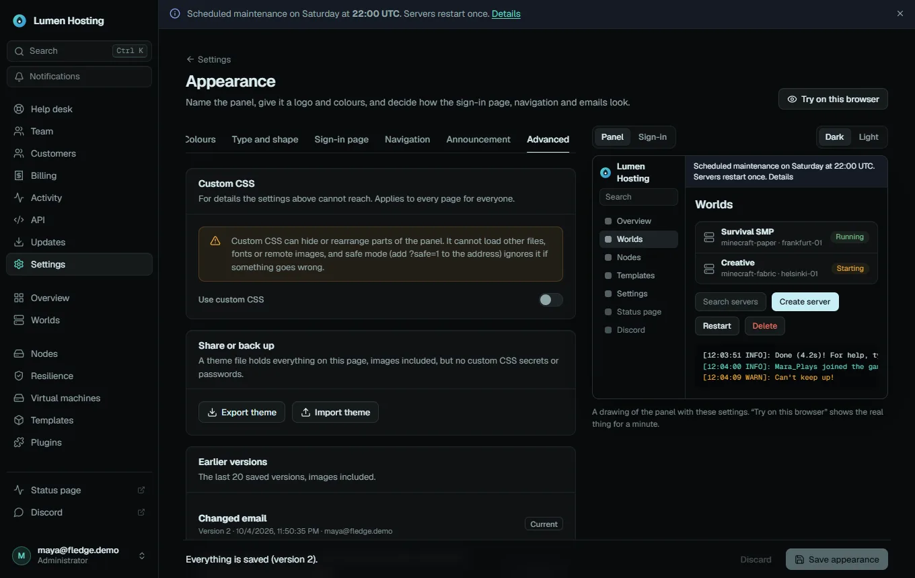Open Worlds in the left sidebar

(x=79, y=320)
